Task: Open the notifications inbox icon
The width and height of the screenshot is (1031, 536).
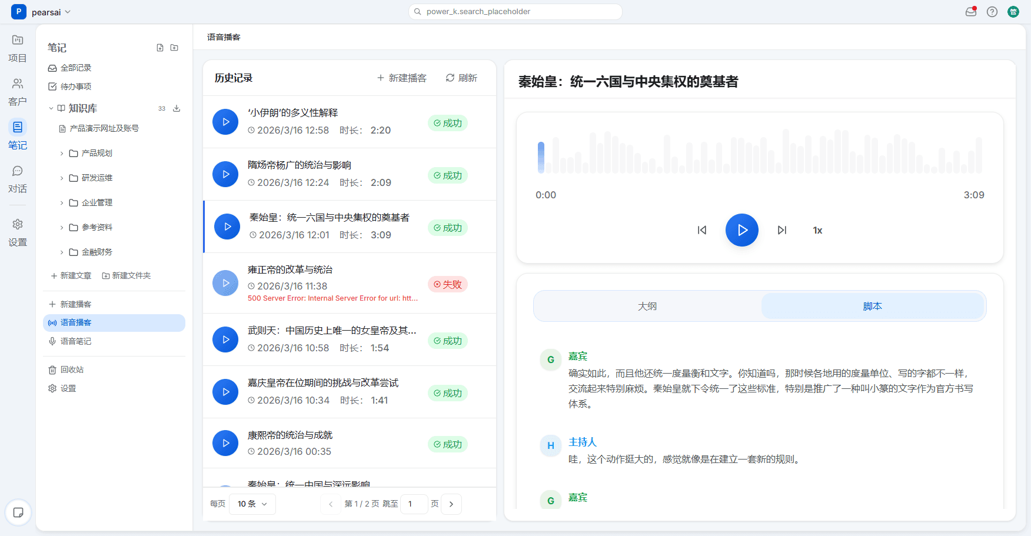Action: pyautogui.click(x=970, y=12)
